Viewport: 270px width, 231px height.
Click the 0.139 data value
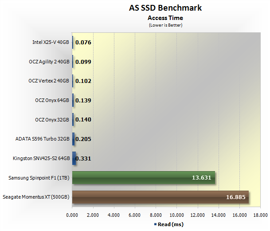83,101
